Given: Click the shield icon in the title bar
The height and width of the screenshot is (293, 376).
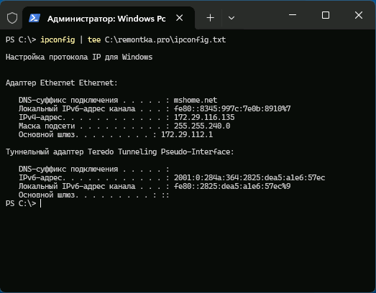Looking at the screenshot, I should click(x=12, y=18).
